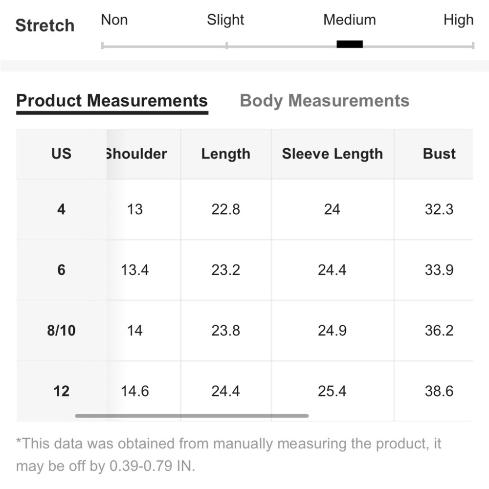
Task: Select the size 12 row label
Action: [x=61, y=391]
